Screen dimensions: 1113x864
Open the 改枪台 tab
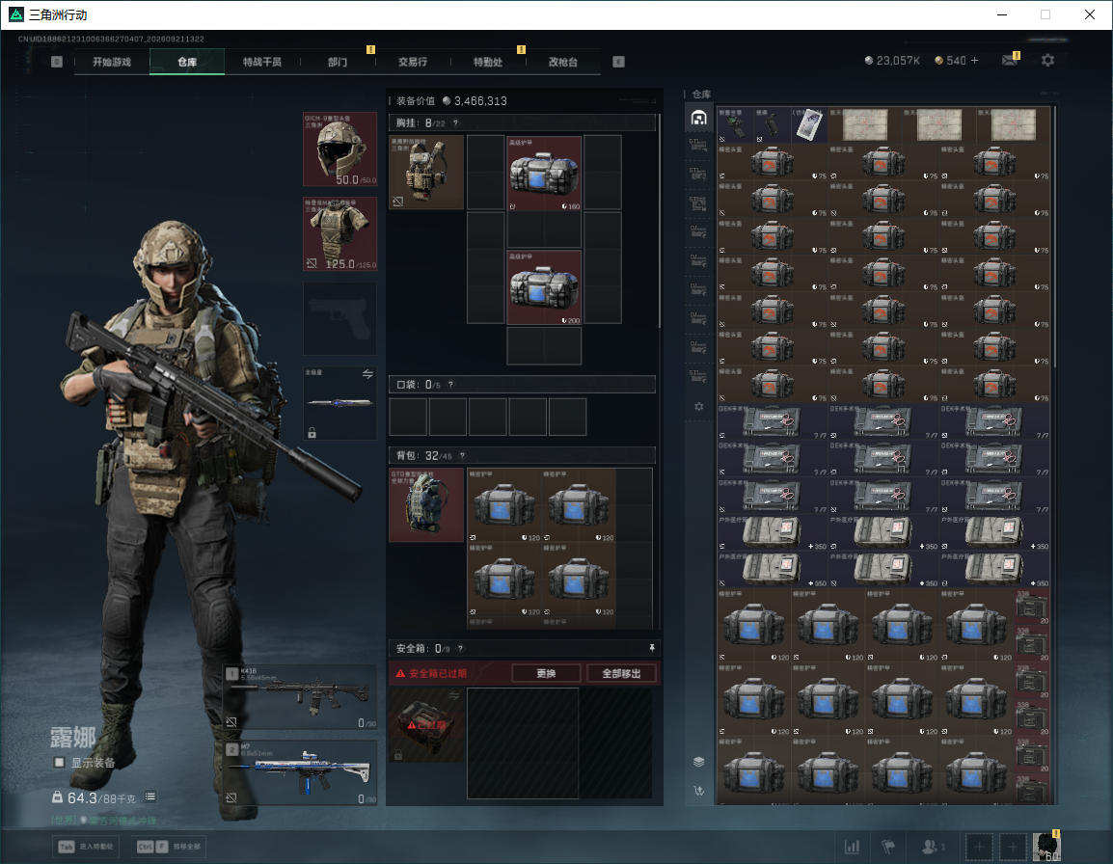[x=563, y=62]
